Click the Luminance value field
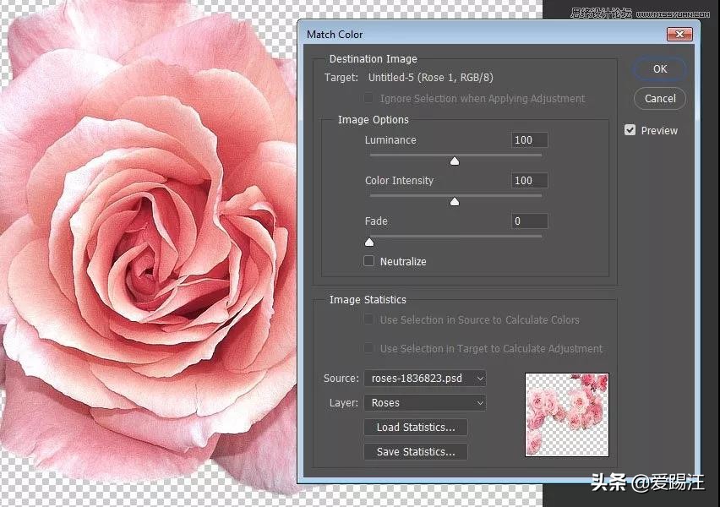 pyautogui.click(x=529, y=140)
